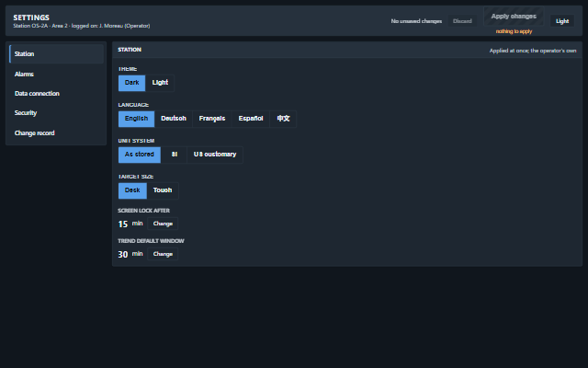Click the SETTINGS page title
The image size is (588, 368).
click(x=31, y=17)
